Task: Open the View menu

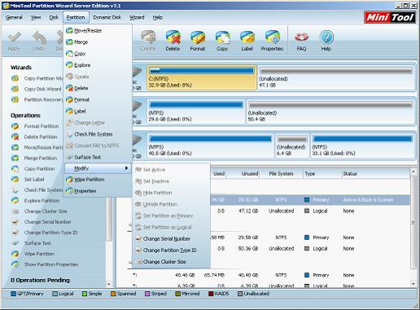Action: tap(36, 17)
